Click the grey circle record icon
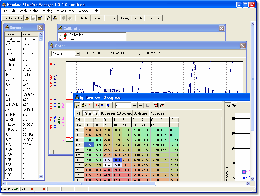The width and height of the screenshot is (260, 196). pyautogui.click(x=70, y=18)
